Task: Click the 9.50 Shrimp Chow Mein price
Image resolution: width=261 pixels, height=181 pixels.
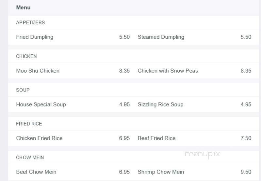Action: (x=246, y=172)
